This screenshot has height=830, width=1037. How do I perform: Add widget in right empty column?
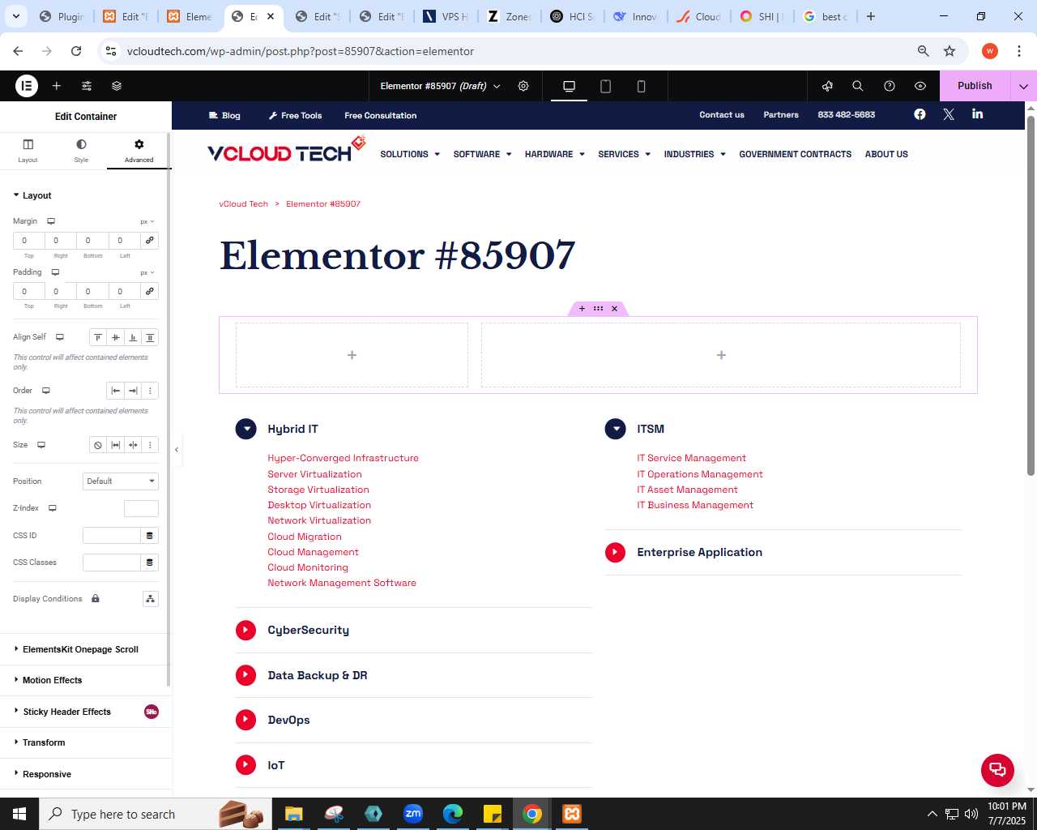point(721,355)
